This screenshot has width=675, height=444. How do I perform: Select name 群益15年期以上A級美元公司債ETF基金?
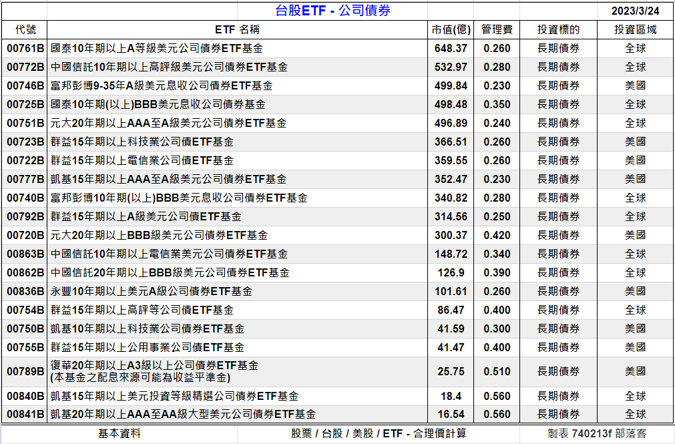pyautogui.click(x=146, y=216)
